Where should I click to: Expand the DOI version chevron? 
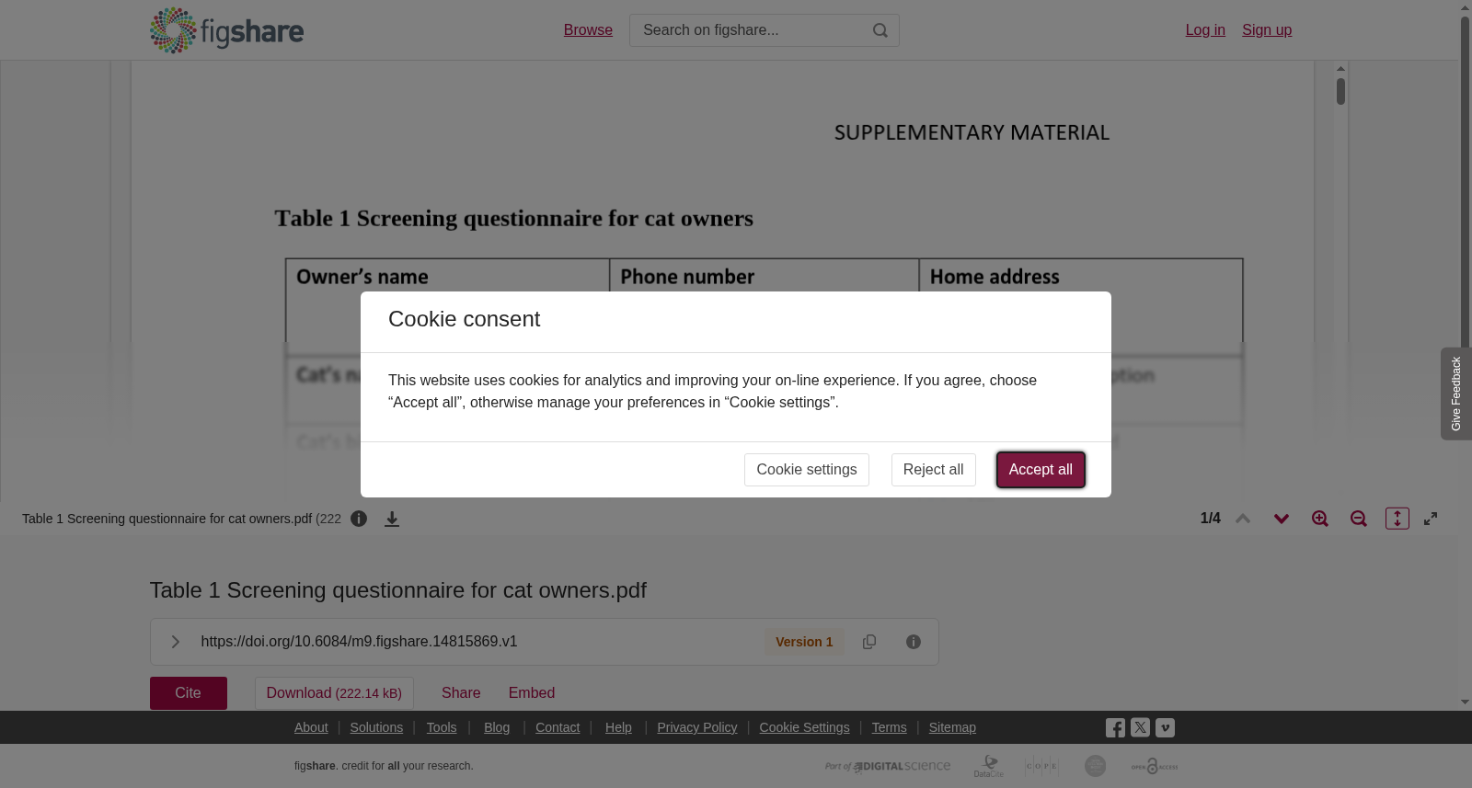(175, 642)
